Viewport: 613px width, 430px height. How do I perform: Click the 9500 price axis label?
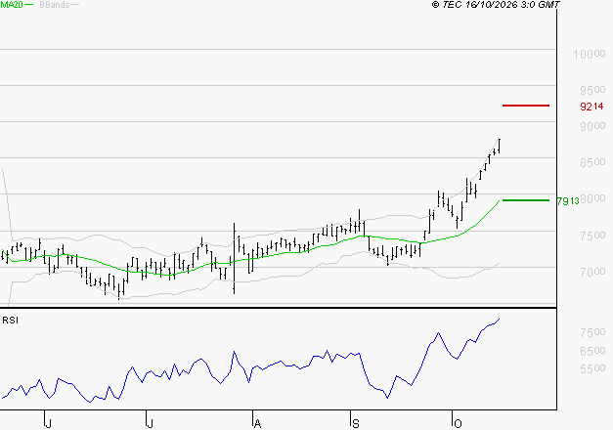coord(592,90)
